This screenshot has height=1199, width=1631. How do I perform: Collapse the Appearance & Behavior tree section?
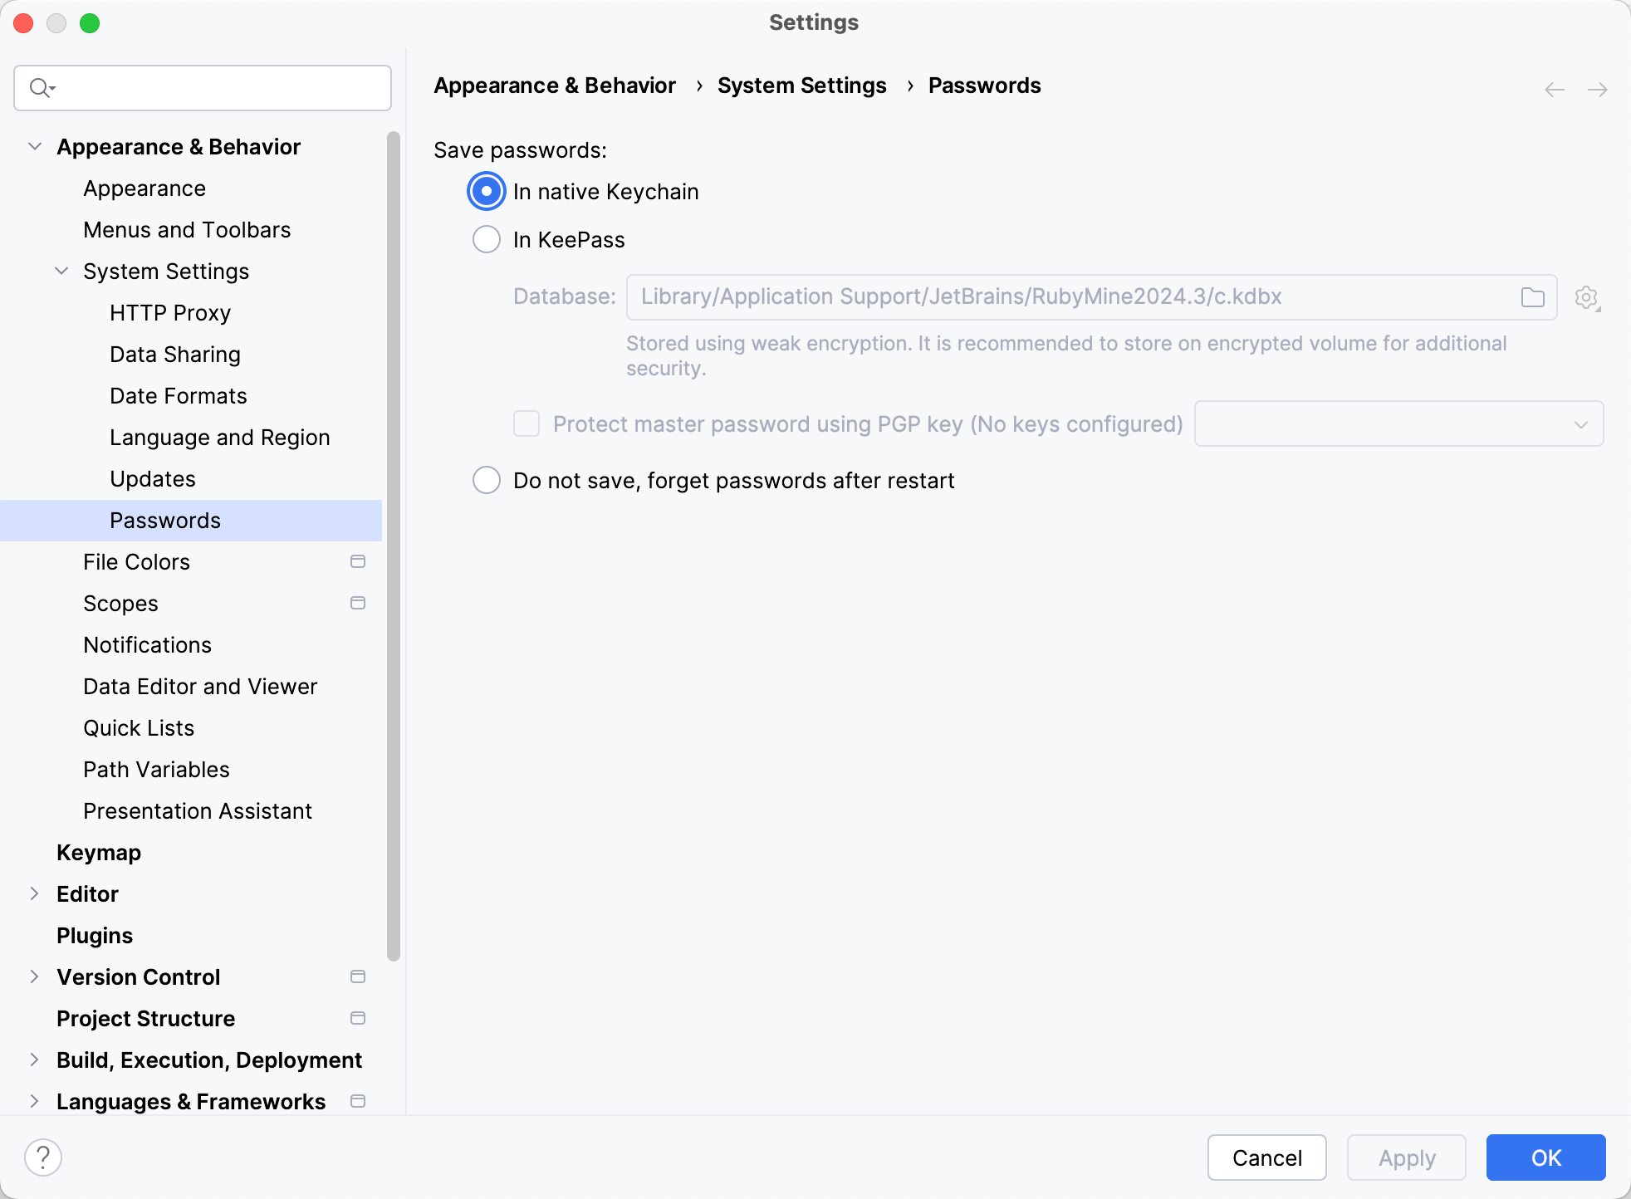pos(35,147)
